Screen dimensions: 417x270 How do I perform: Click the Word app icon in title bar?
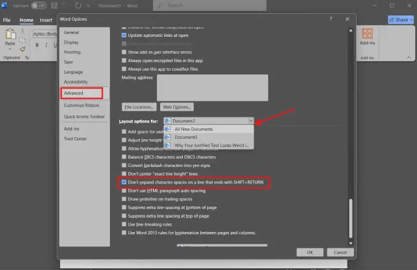coord(4,5)
